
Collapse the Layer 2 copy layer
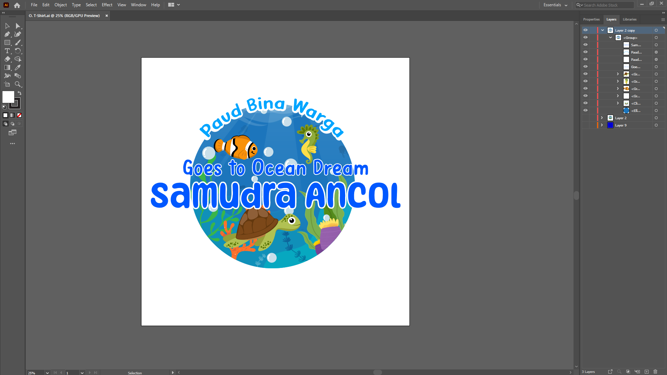coord(602,30)
